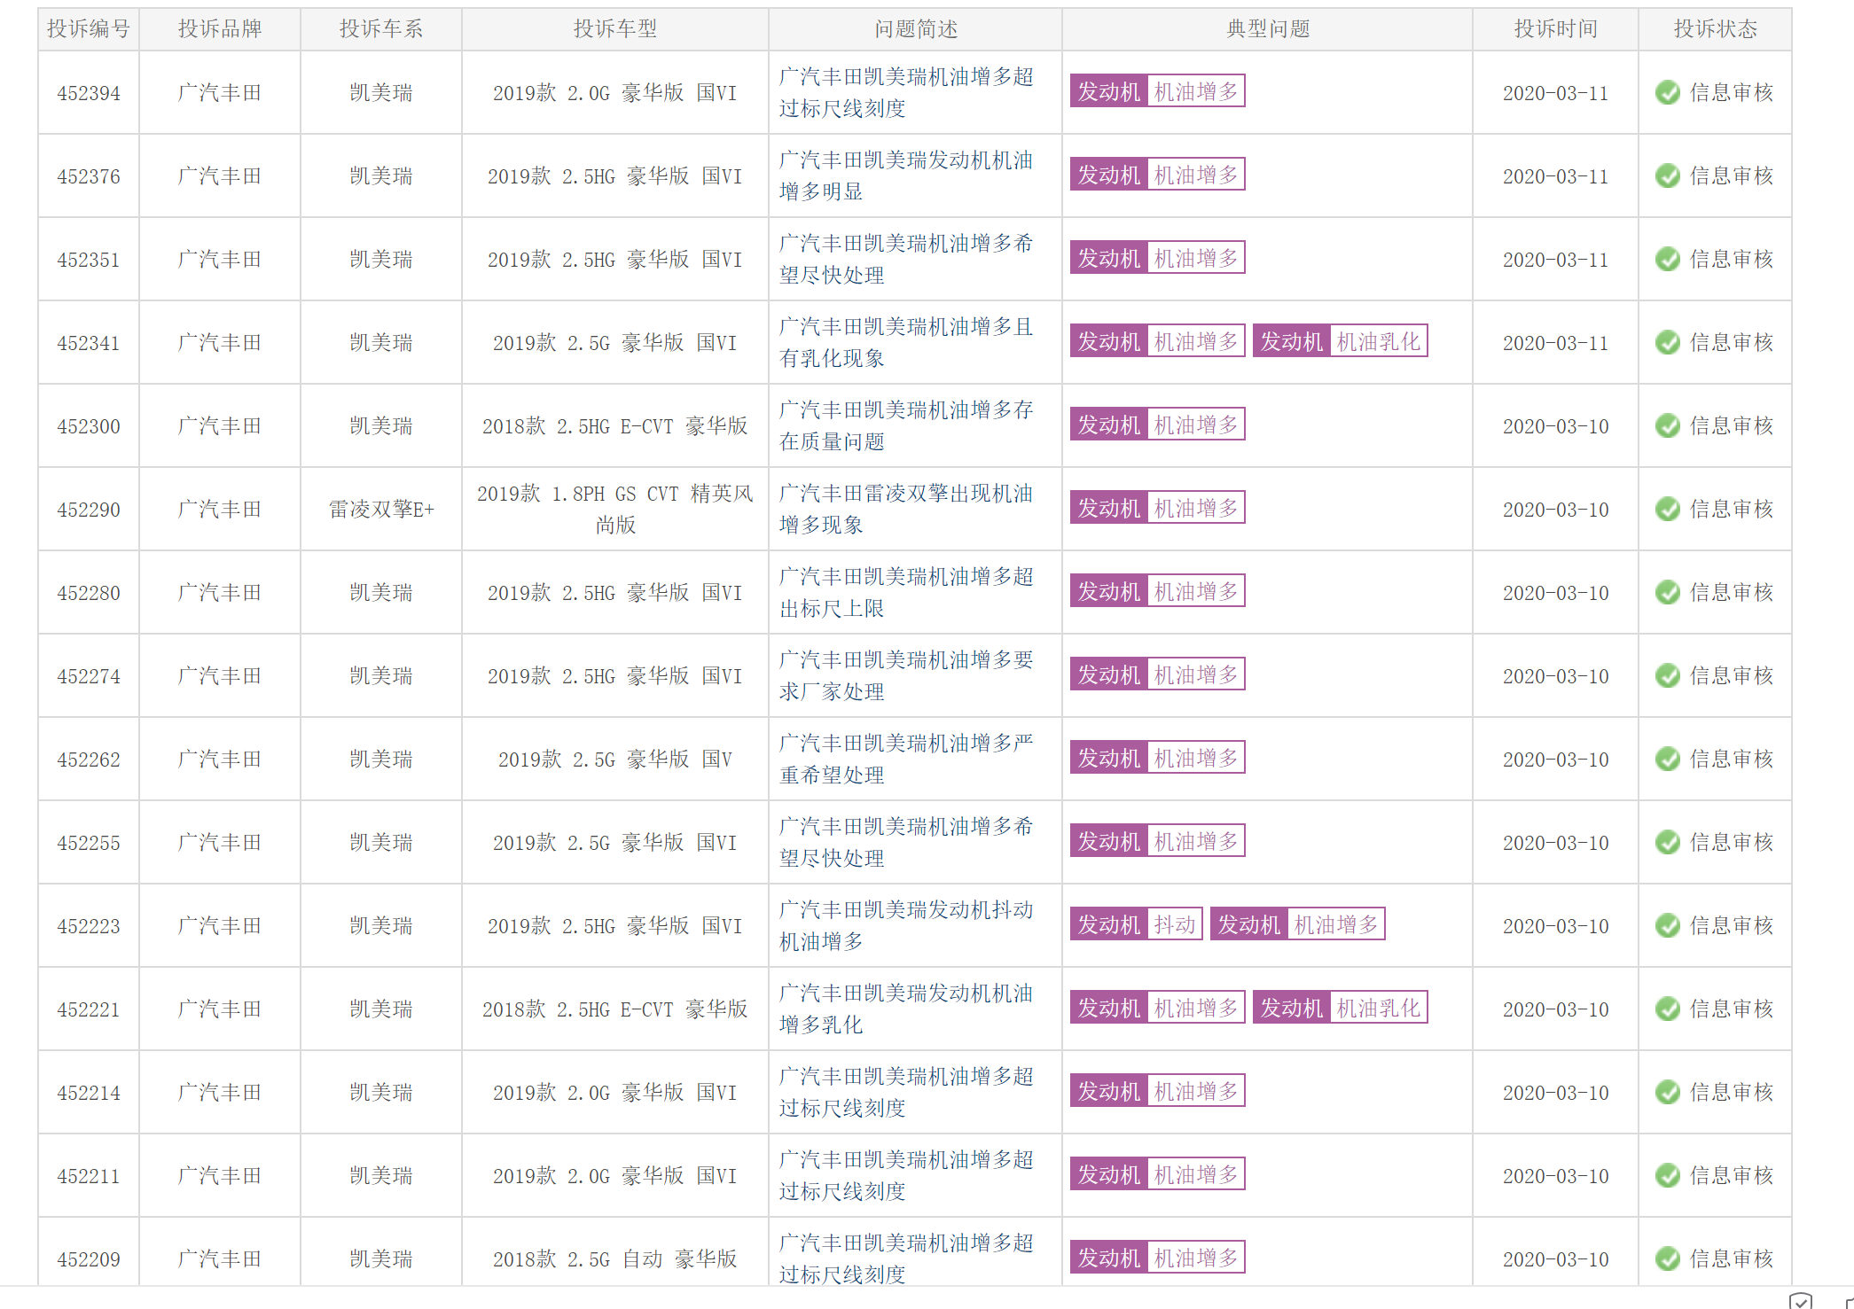Click 投诉时间 column header
1854x1309 pixels.
pos(1556,29)
